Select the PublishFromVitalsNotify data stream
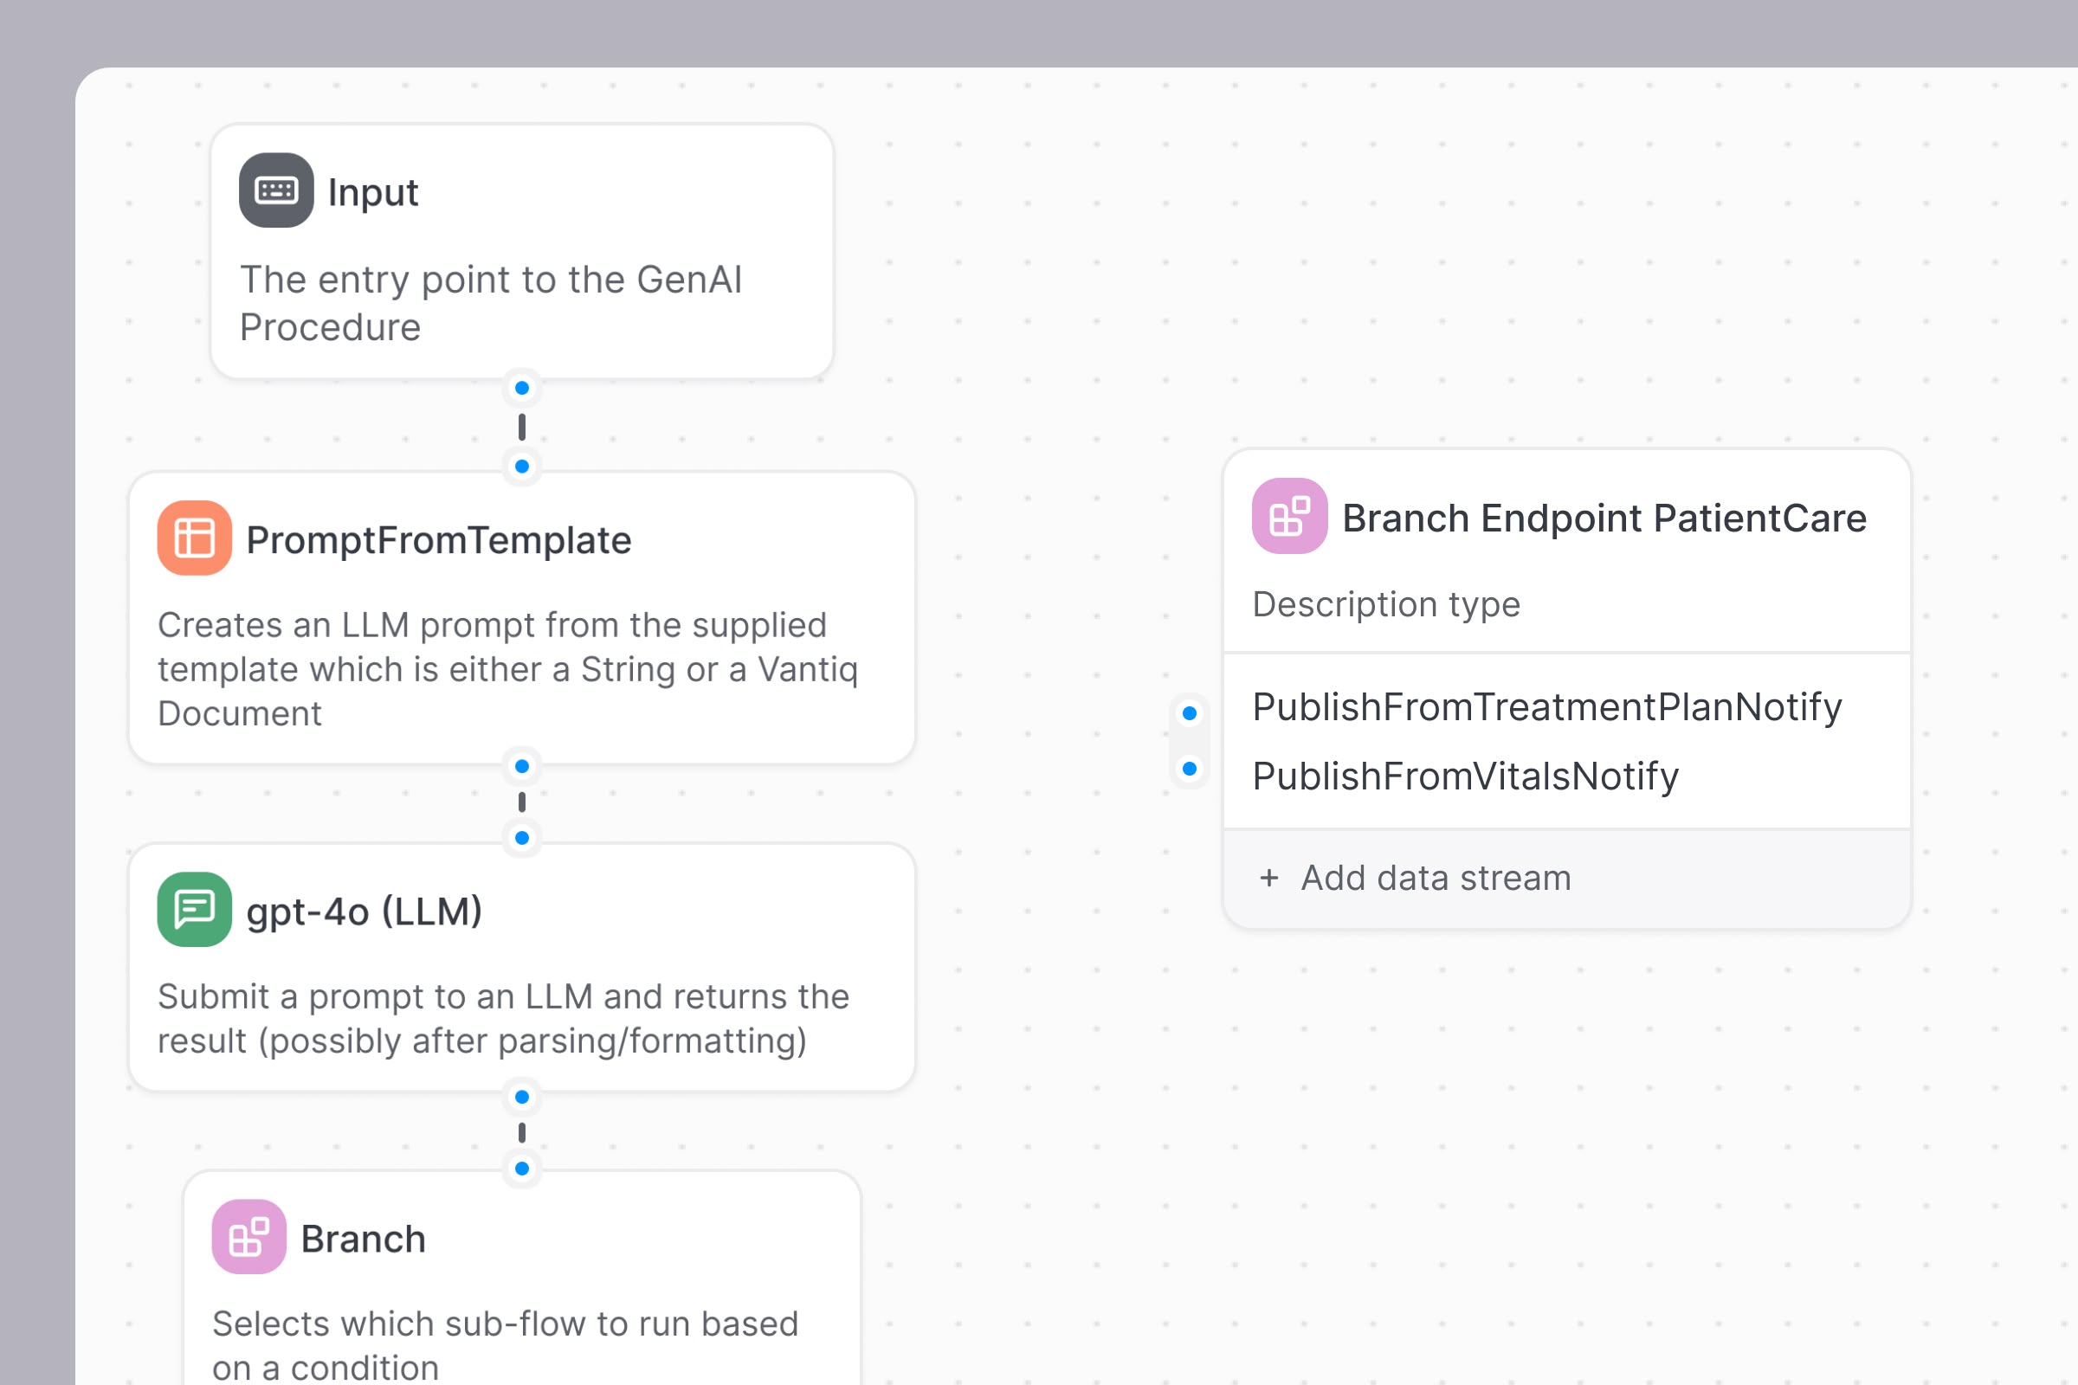The height and width of the screenshot is (1385, 2078). [1465, 776]
